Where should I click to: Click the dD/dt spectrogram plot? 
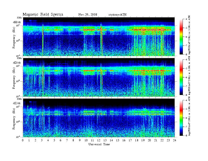[x=99, y=77]
